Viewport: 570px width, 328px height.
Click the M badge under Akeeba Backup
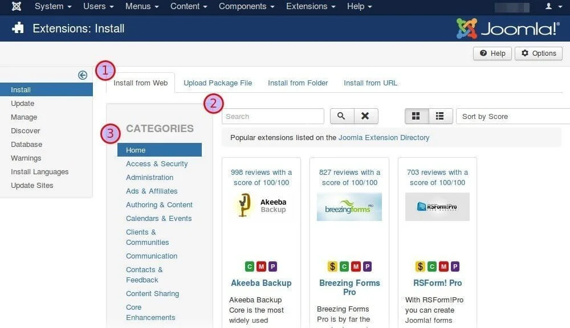[261, 266]
